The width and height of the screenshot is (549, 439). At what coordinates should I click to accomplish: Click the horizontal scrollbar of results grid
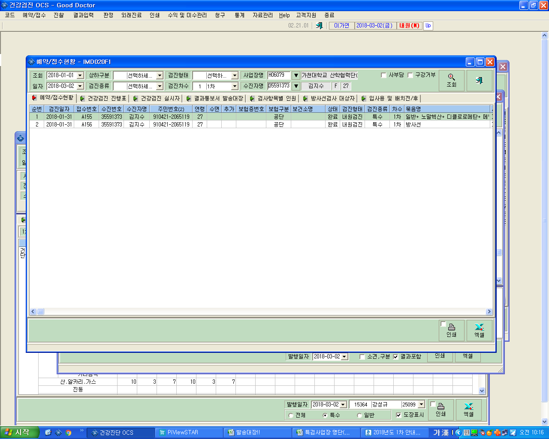click(x=262, y=312)
